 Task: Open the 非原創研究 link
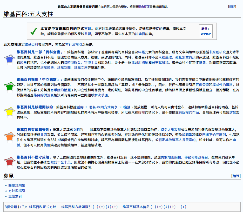coord(218,52)
